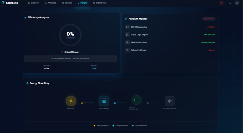
Task: Open the Digital Twin tab
Action: (x=100, y=3)
